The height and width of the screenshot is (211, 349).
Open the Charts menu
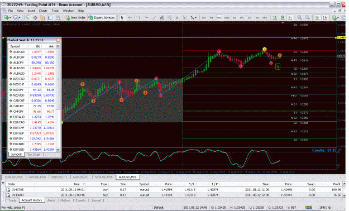pyautogui.click(x=43, y=11)
